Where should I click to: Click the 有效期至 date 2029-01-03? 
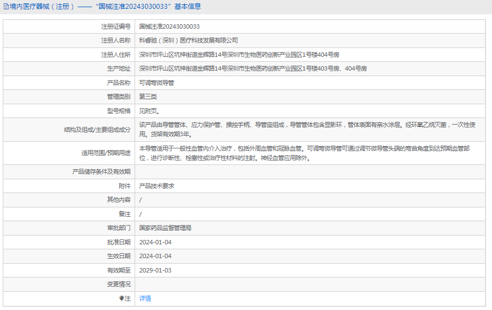pyautogui.click(x=156, y=270)
